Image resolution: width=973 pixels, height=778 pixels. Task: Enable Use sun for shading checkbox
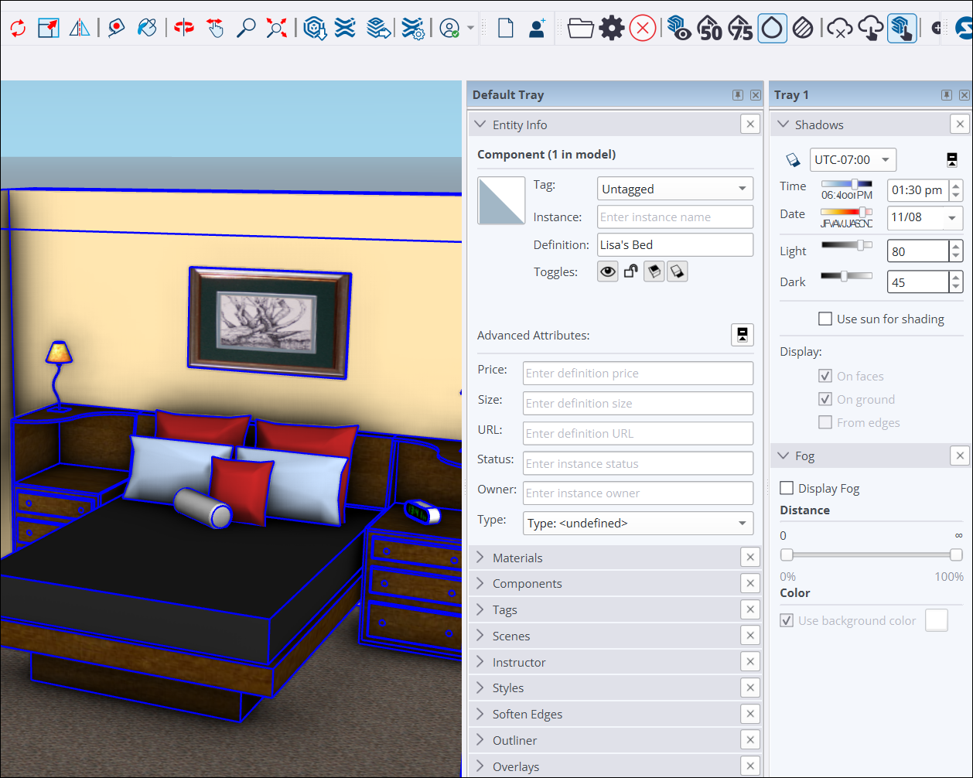[x=825, y=319]
